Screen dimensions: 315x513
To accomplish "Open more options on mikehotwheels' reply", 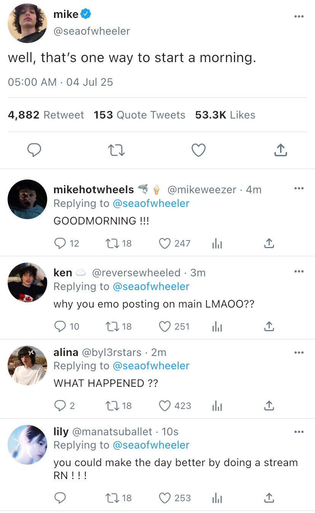I will (299, 188).
